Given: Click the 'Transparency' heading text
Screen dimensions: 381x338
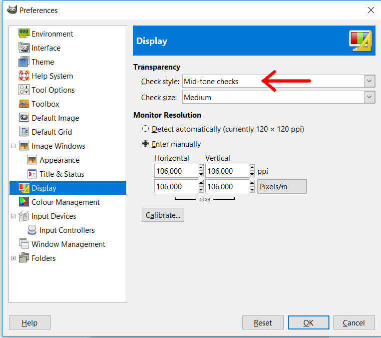Looking at the screenshot, I should [x=157, y=67].
